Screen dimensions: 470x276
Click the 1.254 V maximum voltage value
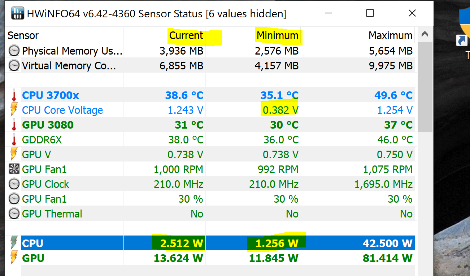point(395,110)
